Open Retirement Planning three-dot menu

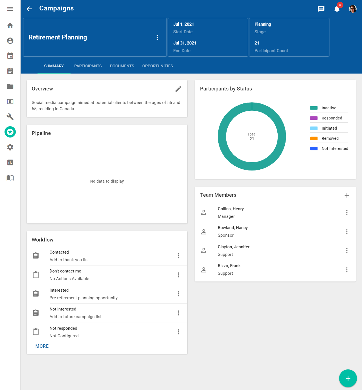point(157,37)
